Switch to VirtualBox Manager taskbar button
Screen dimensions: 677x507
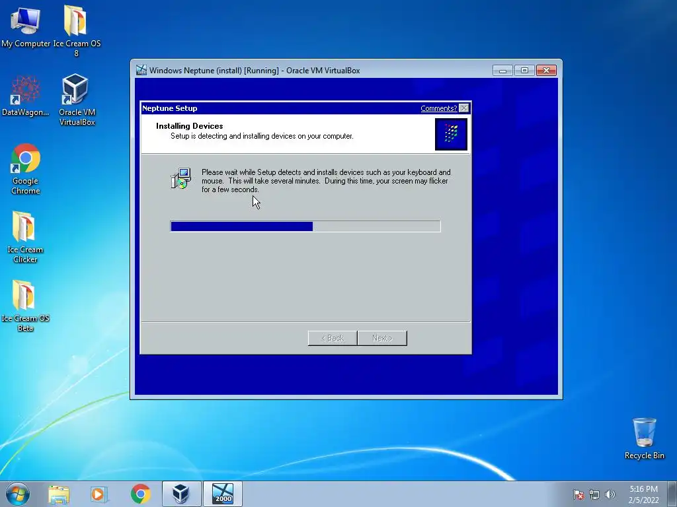181,494
